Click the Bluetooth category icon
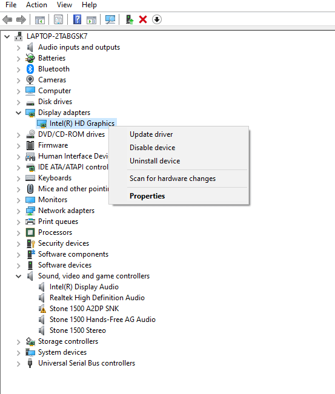Image resolution: width=335 pixels, height=394 pixels. click(30, 69)
